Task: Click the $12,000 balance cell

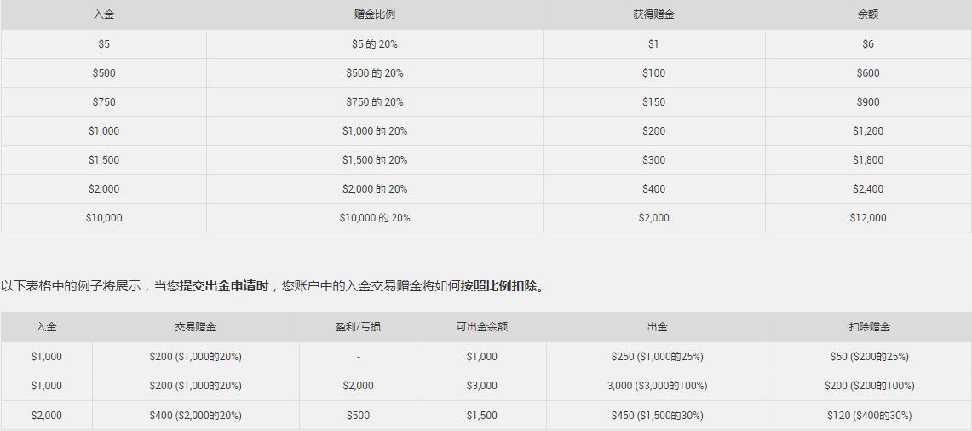Action: pos(868,218)
